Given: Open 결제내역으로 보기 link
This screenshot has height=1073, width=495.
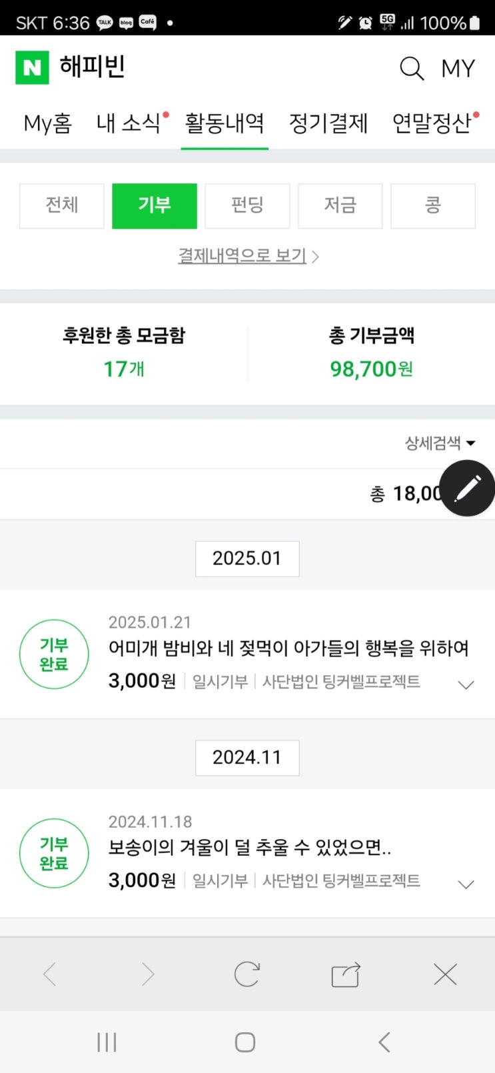Looking at the screenshot, I should (x=248, y=256).
